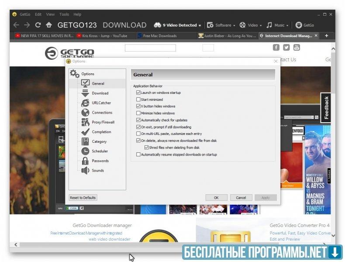Viewport: 345px width, 262px height.
Task: Close the Internet Download Manager tab
Action: click(316, 35)
